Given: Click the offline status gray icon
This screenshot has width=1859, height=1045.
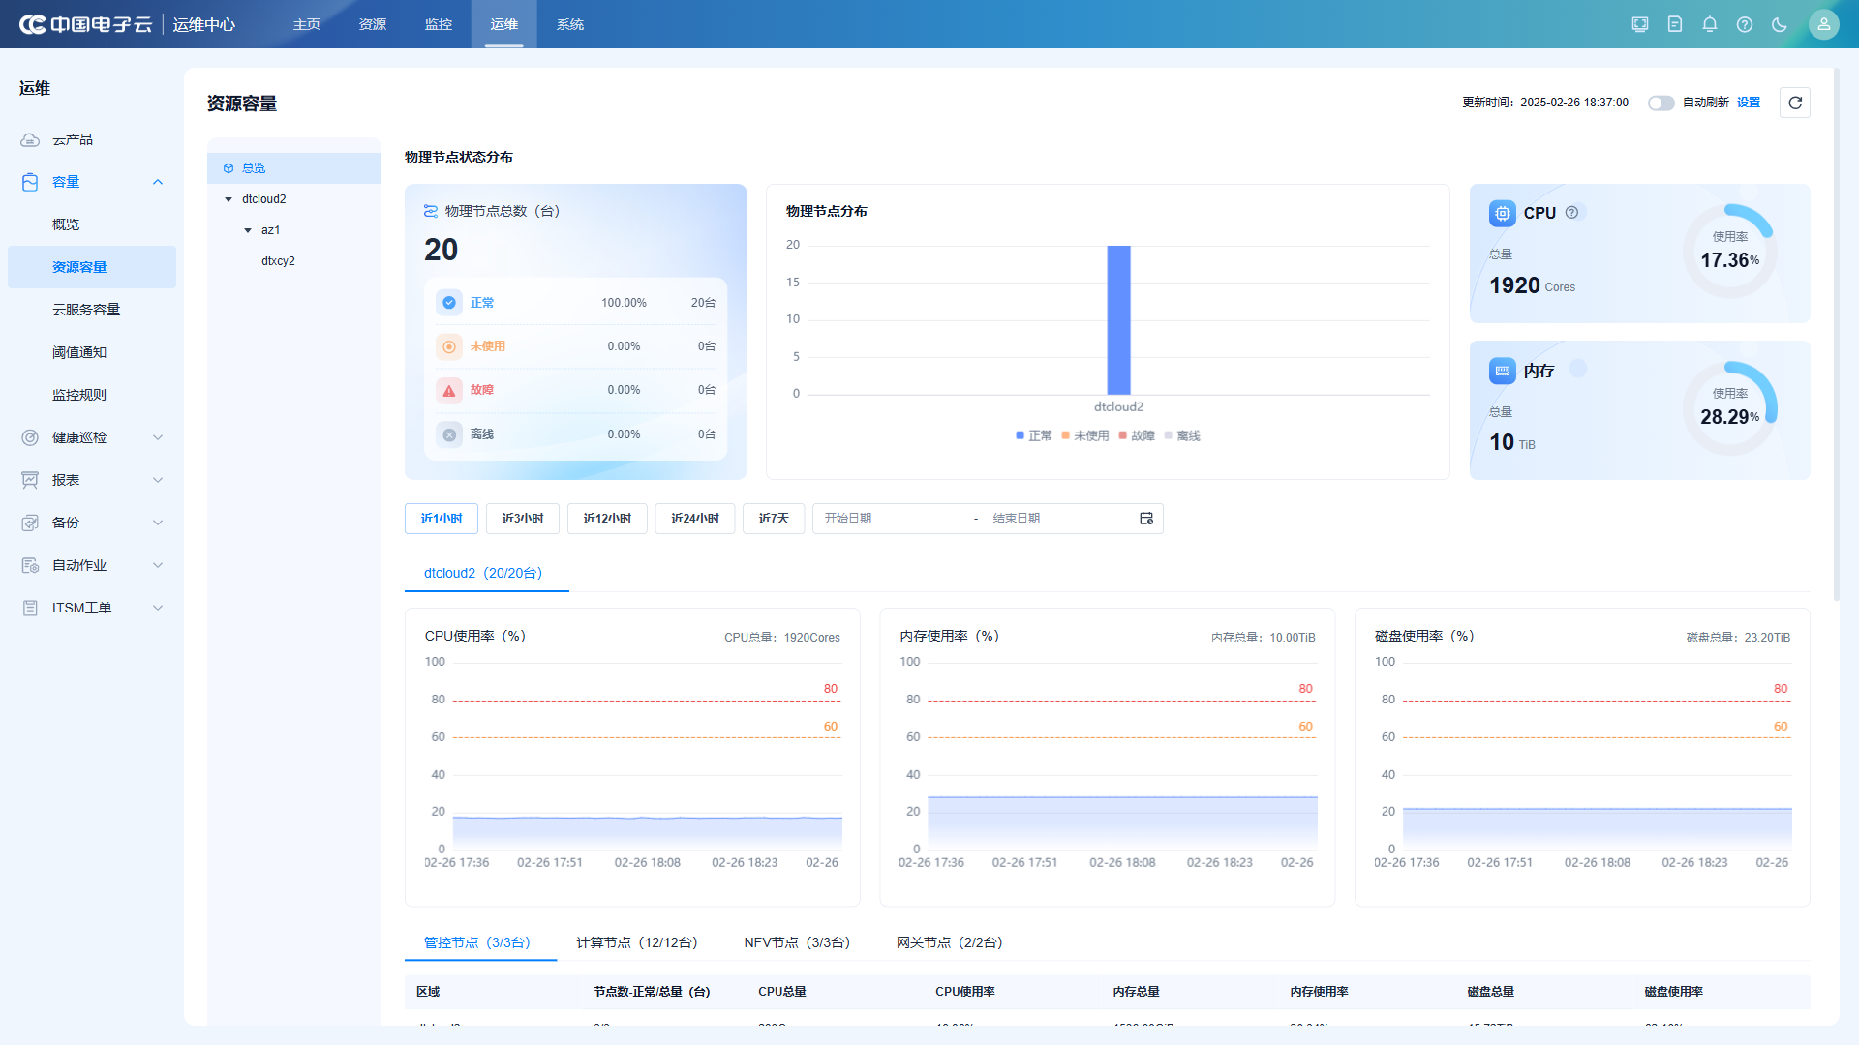Looking at the screenshot, I should click(449, 434).
